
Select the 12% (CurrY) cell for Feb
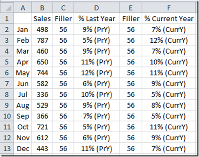(169, 40)
